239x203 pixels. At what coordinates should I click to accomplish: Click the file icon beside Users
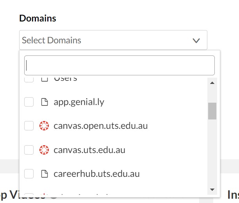pyautogui.click(x=45, y=80)
